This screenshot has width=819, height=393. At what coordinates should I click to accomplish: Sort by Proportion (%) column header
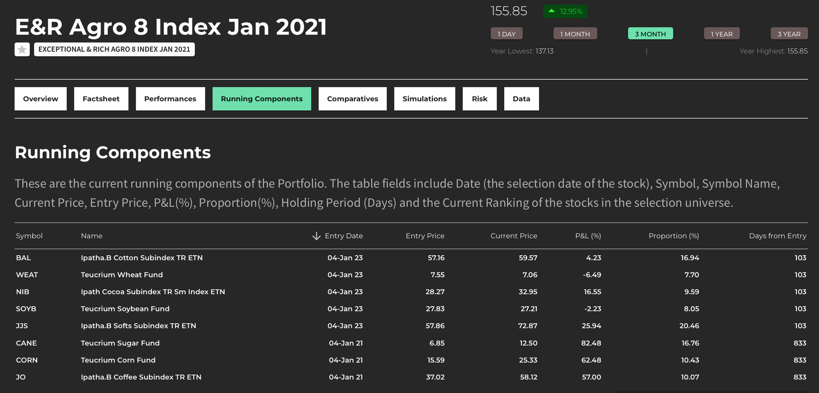click(x=673, y=236)
